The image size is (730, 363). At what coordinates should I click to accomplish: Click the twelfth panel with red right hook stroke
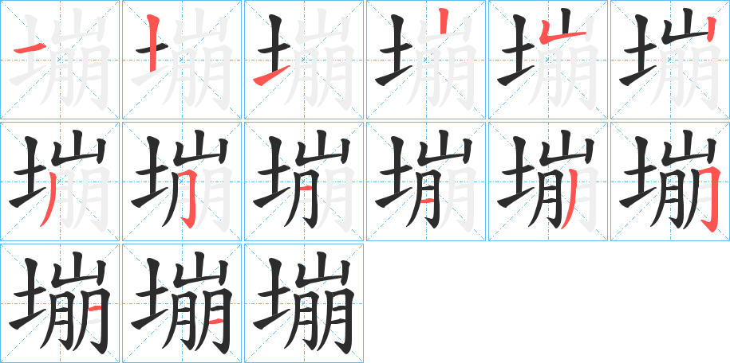(x=670, y=181)
